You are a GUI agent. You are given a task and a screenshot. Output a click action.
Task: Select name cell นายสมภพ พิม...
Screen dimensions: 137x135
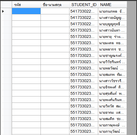coord(112,74)
